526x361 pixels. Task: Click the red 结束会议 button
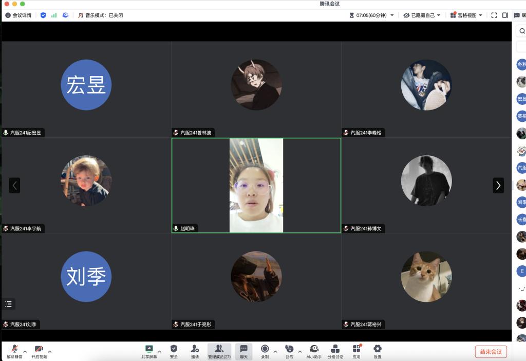(491, 352)
